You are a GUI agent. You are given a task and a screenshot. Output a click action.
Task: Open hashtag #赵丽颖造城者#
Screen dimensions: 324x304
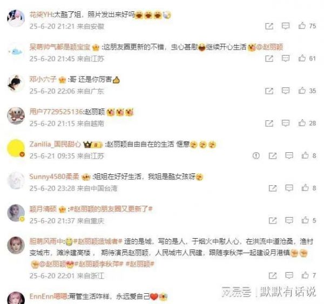[98, 241]
